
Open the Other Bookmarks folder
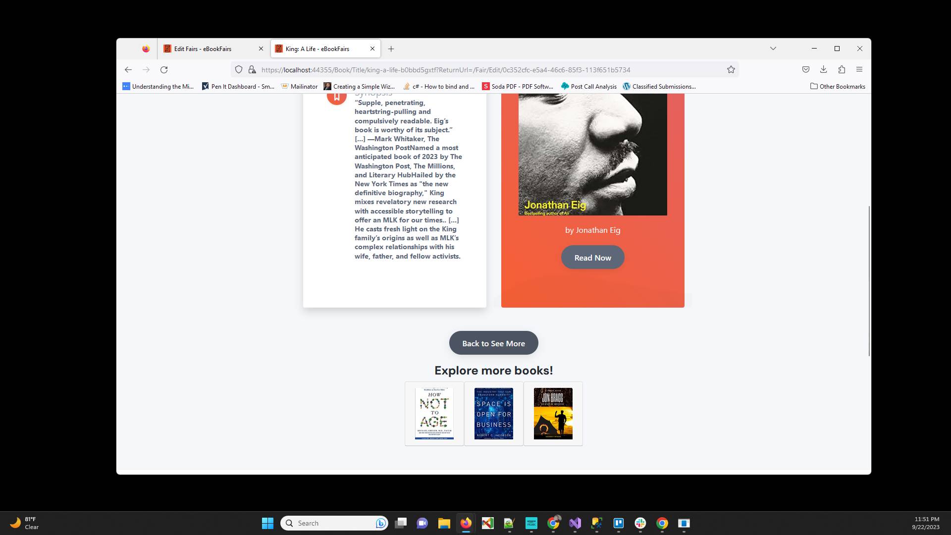click(x=837, y=86)
